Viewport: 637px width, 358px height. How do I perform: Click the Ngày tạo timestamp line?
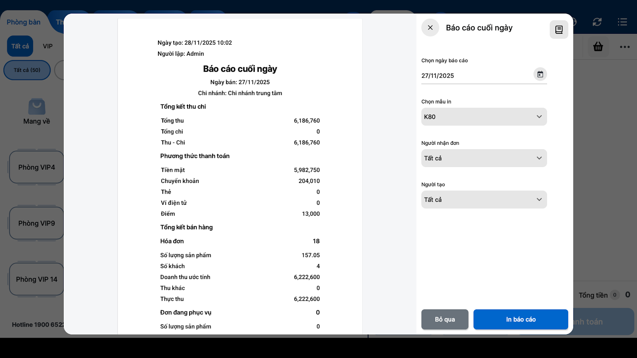(x=195, y=43)
